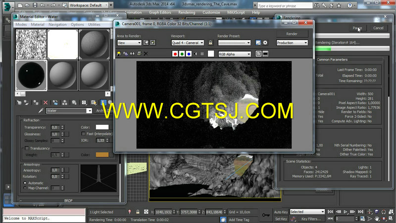Open Workspace: Default dropdown

(x=89, y=5)
